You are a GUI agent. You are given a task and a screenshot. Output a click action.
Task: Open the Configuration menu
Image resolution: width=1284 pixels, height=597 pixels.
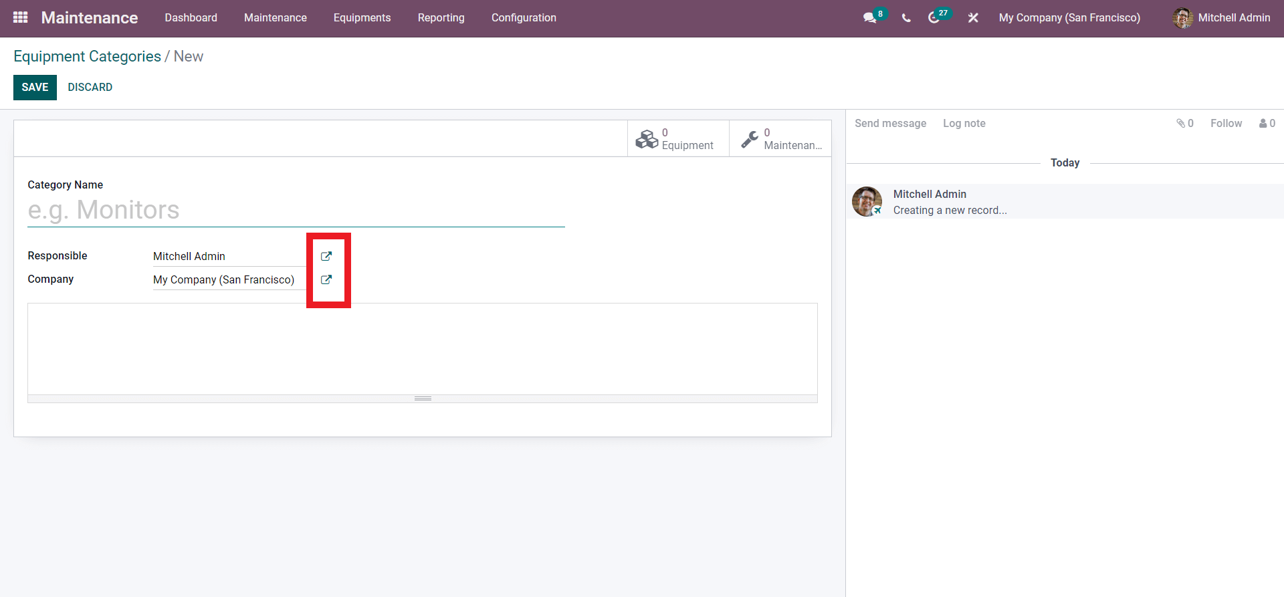point(524,18)
